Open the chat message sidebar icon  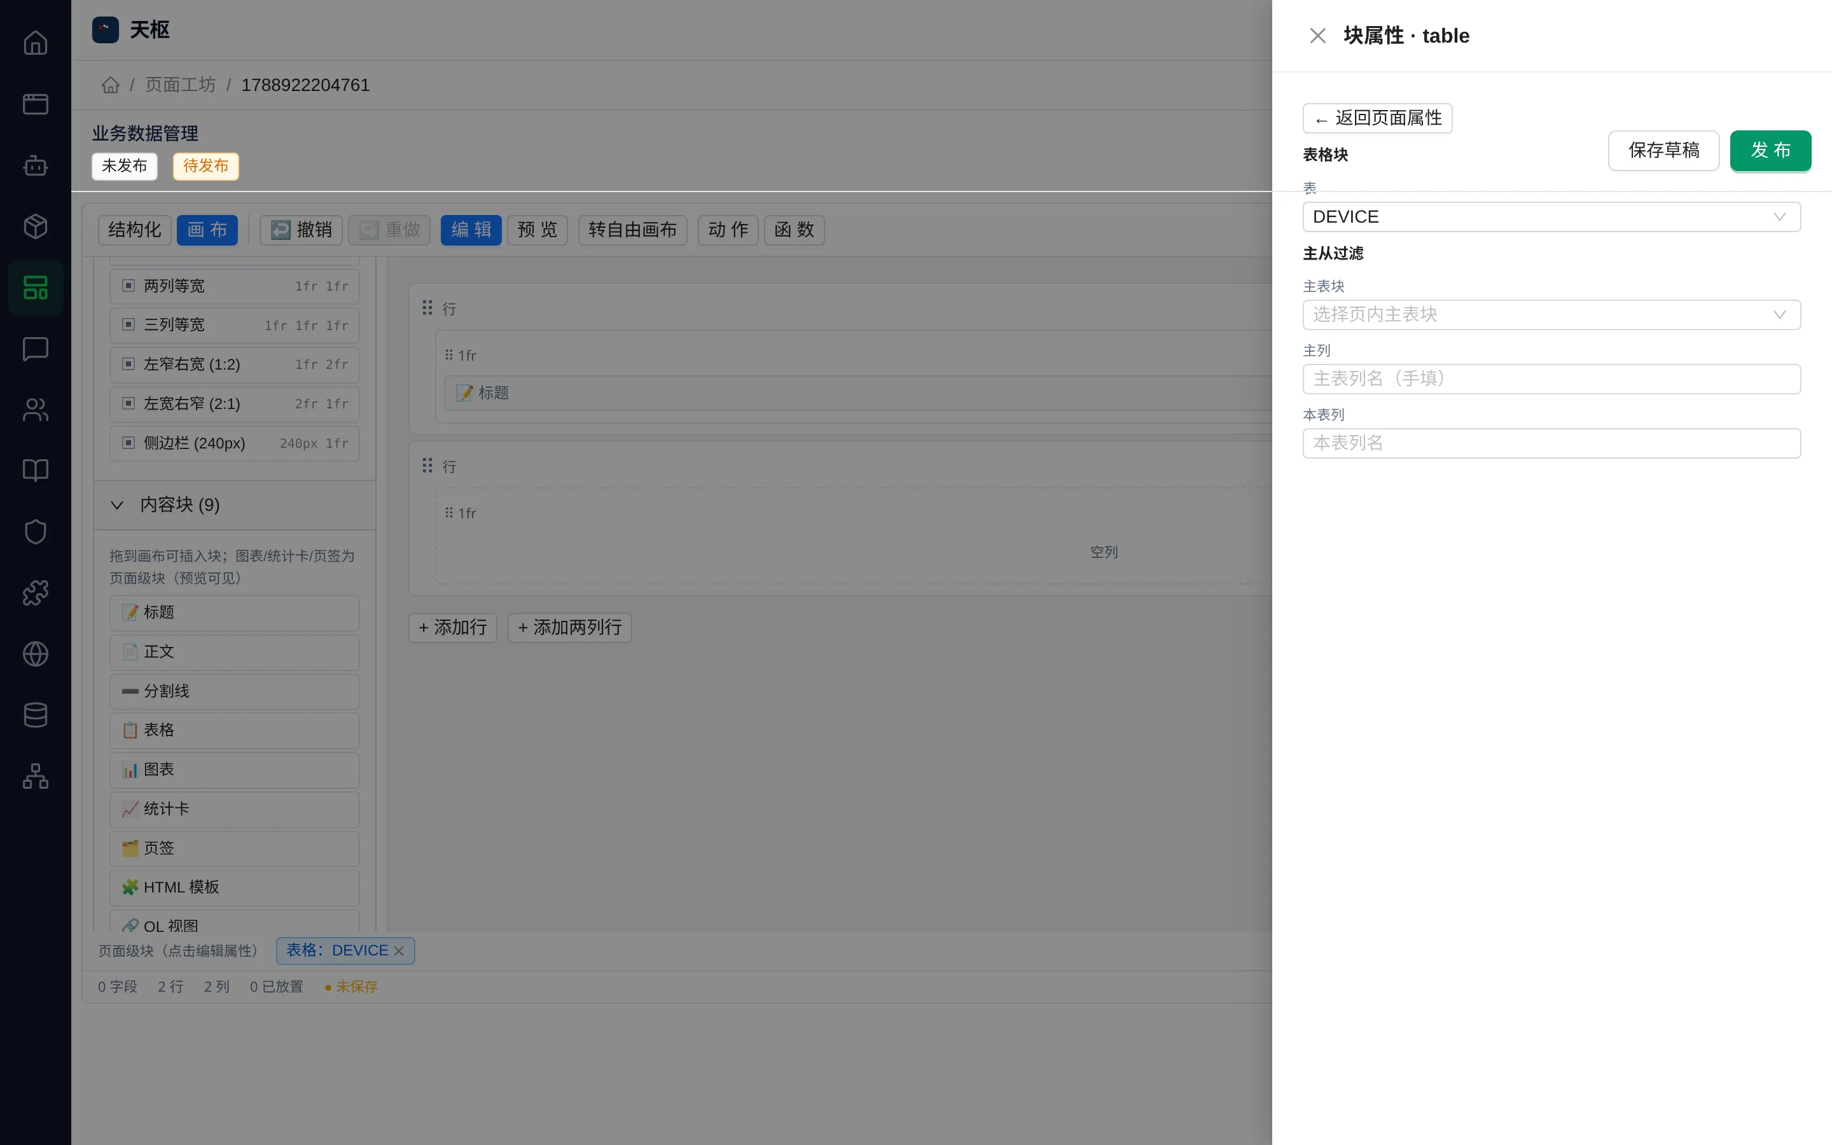(36, 349)
